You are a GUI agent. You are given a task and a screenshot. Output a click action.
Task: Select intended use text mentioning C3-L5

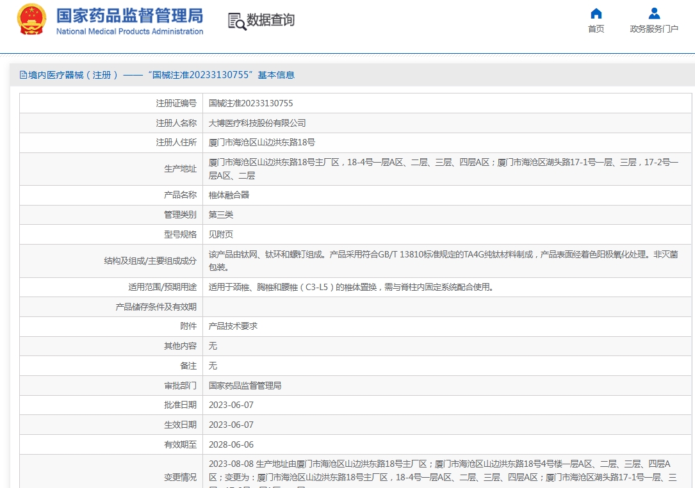click(351, 287)
